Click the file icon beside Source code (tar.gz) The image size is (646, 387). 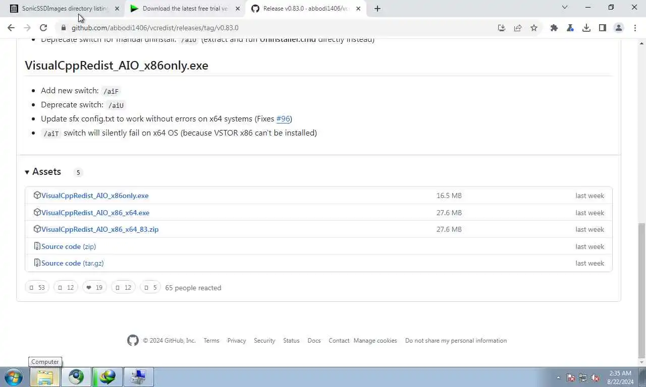(37, 263)
